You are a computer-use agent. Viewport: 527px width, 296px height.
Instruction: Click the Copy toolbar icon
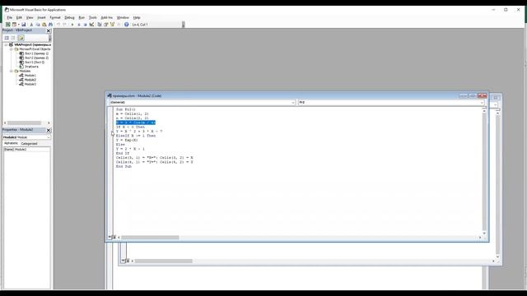click(x=38, y=25)
